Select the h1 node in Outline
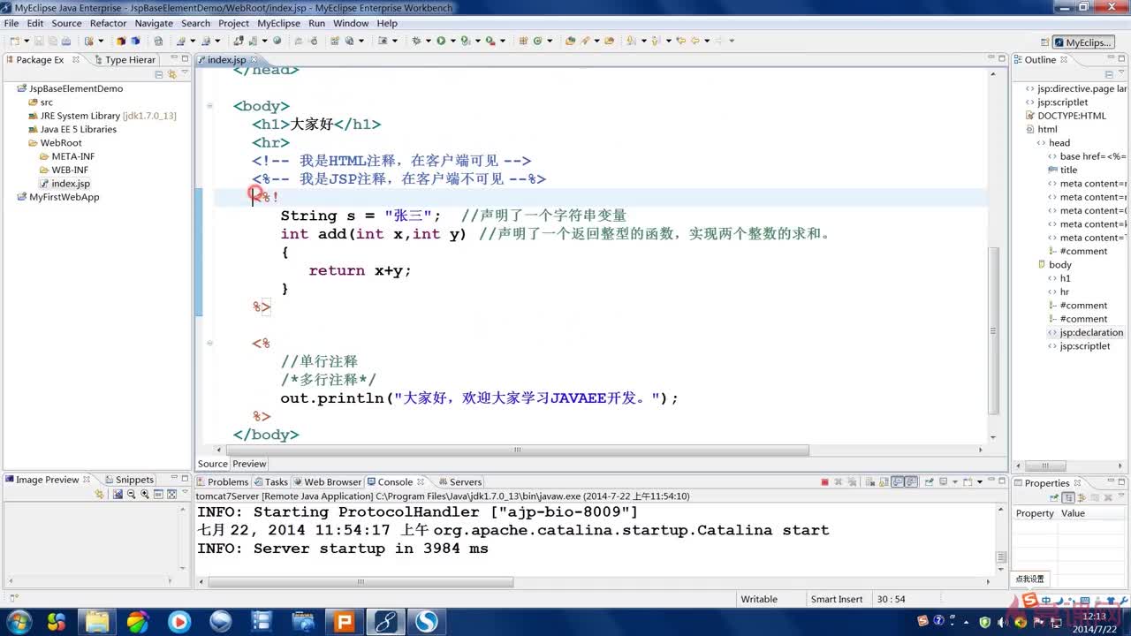 pos(1059,278)
